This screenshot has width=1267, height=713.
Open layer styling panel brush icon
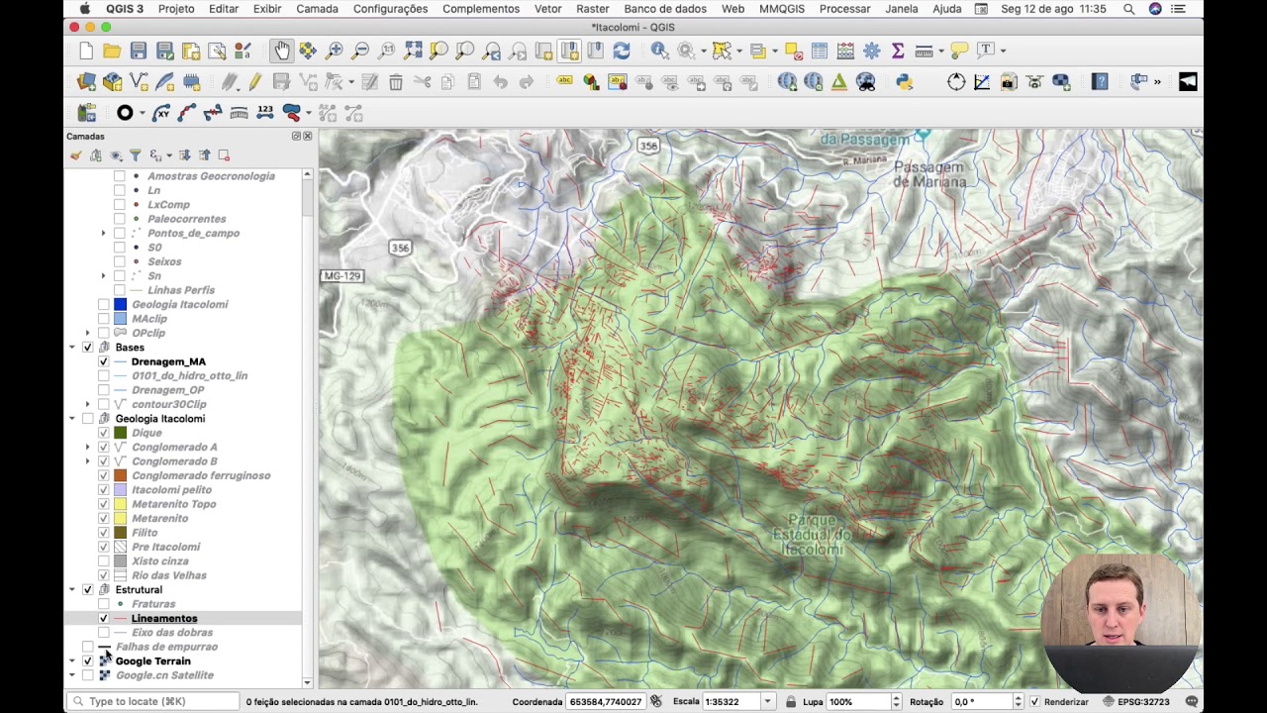pyautogui.click(x=76, y=155)
